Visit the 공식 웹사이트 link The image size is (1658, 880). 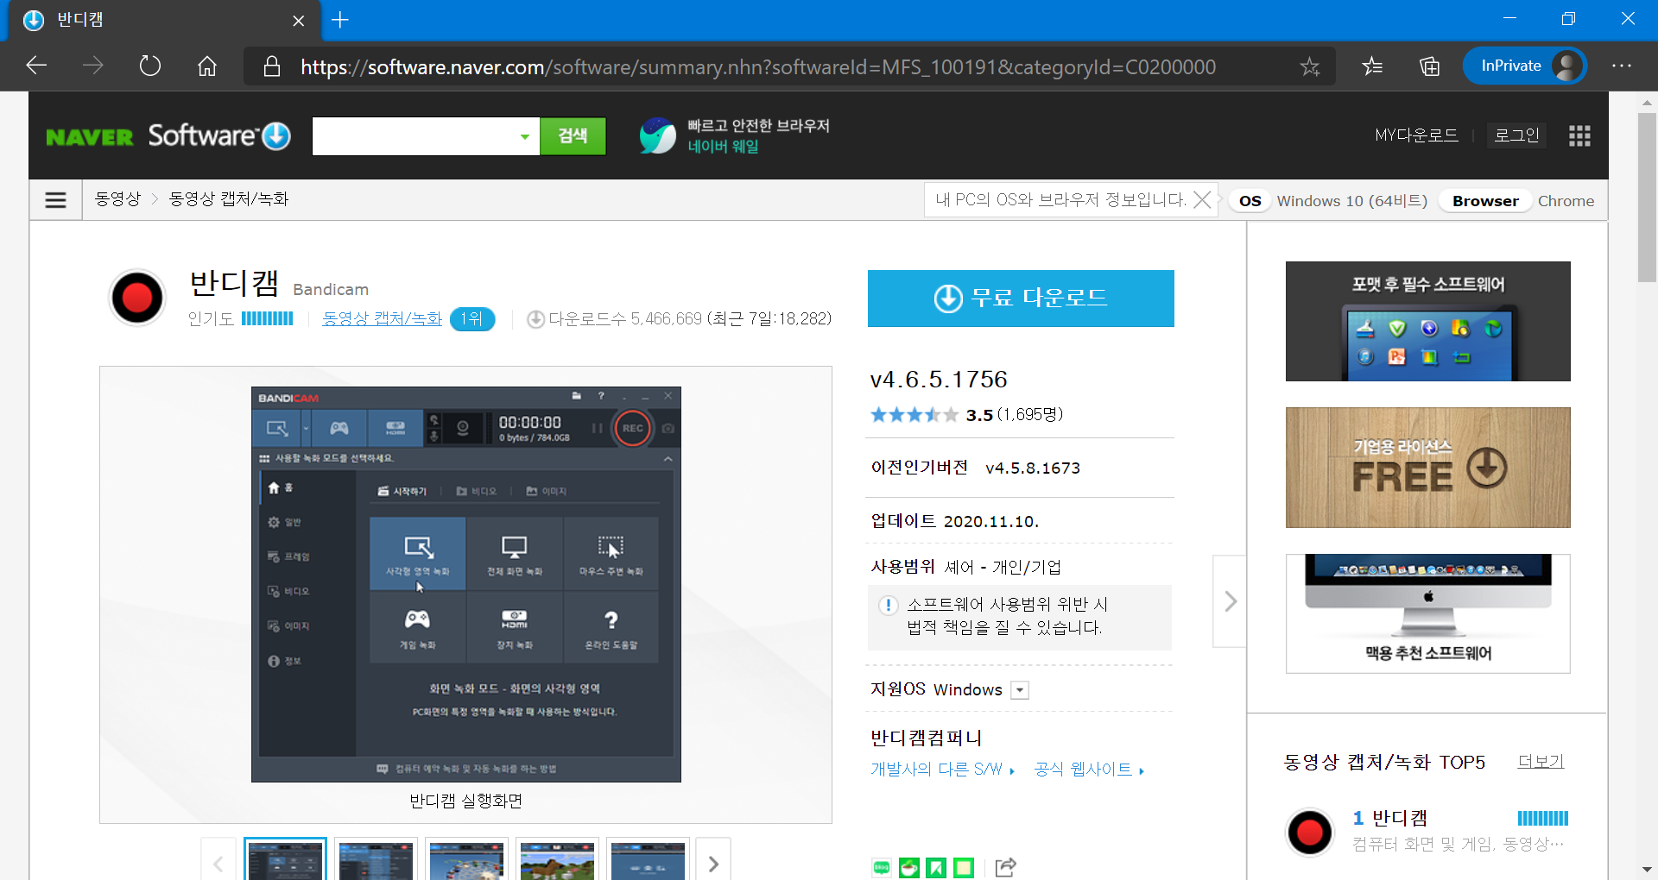click(1089, 770)
